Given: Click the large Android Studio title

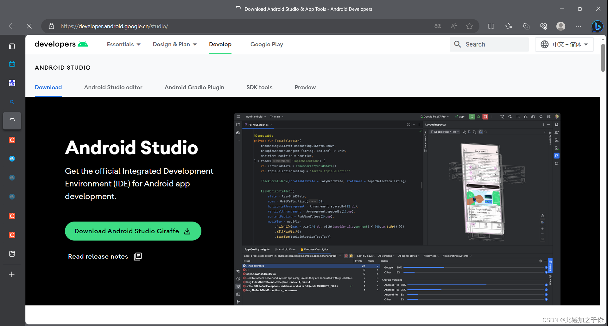Looking at the screenshot, I should [131, 147].
